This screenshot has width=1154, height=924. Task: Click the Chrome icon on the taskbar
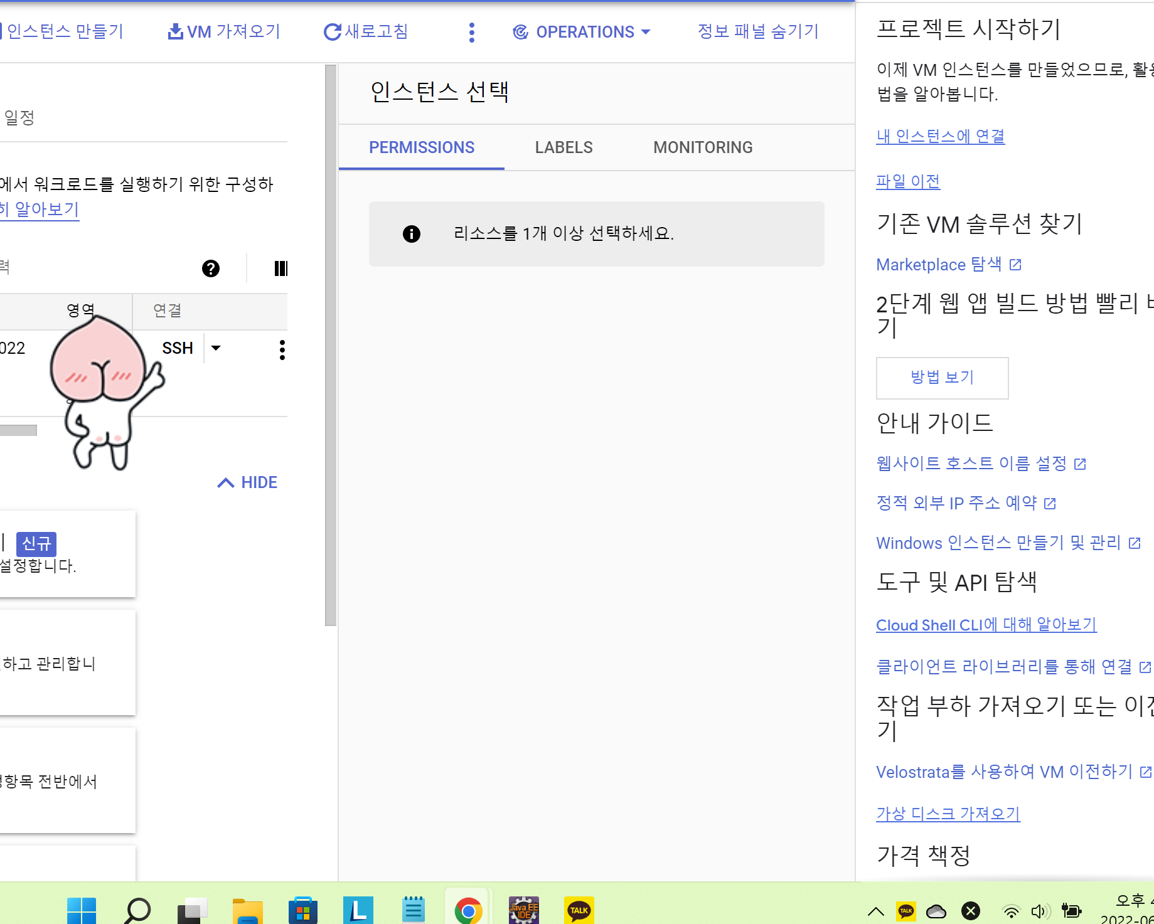coord(468,910)
